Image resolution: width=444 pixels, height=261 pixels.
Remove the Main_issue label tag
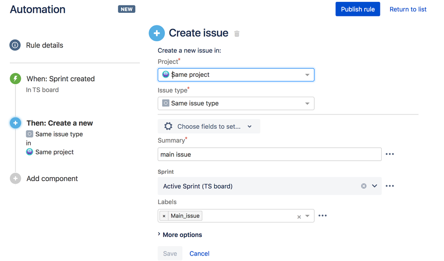coord(164,216)
